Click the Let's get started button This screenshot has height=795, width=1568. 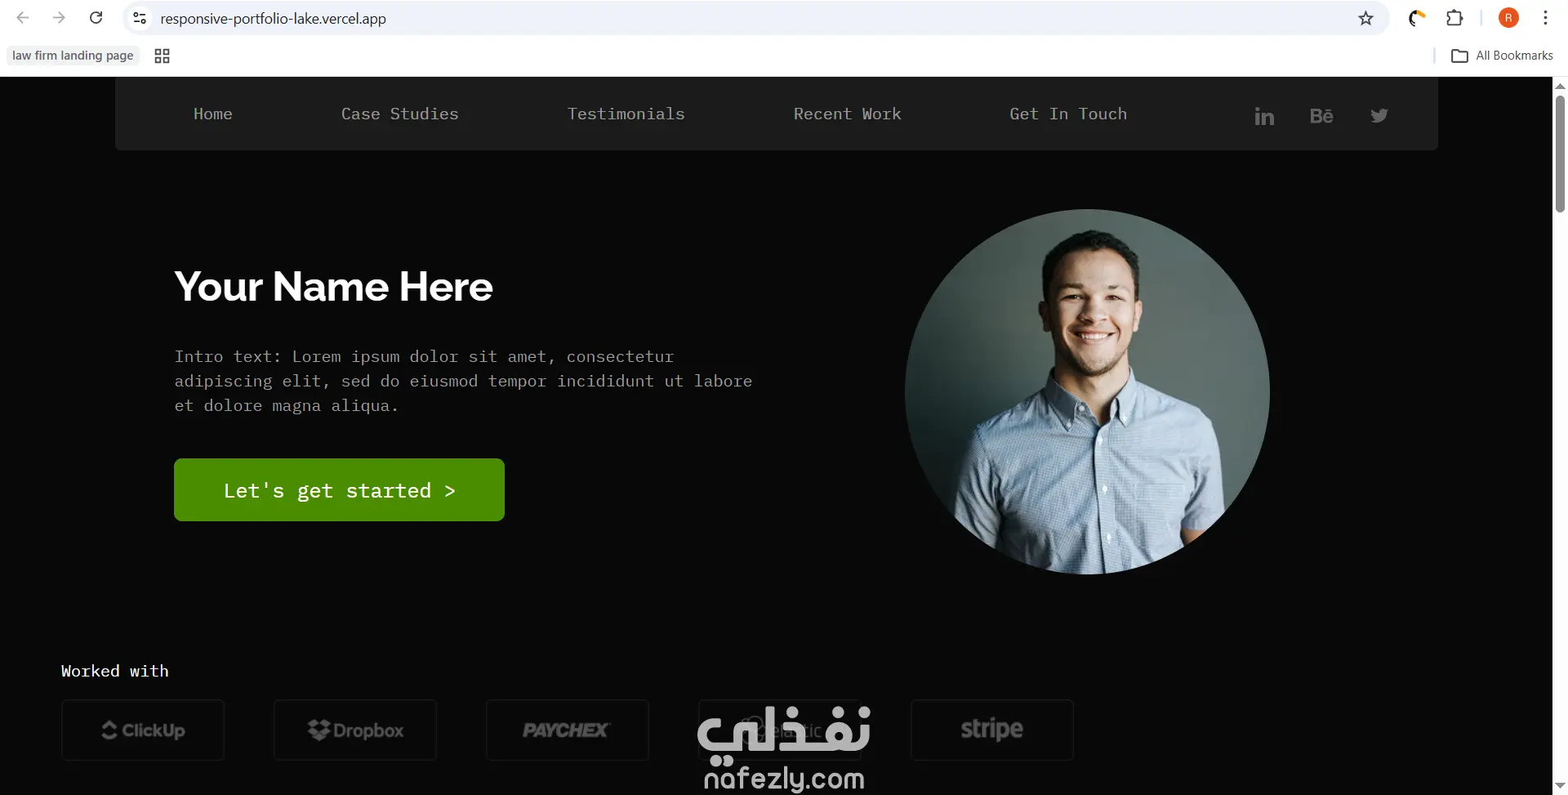(x=339, y=489)
